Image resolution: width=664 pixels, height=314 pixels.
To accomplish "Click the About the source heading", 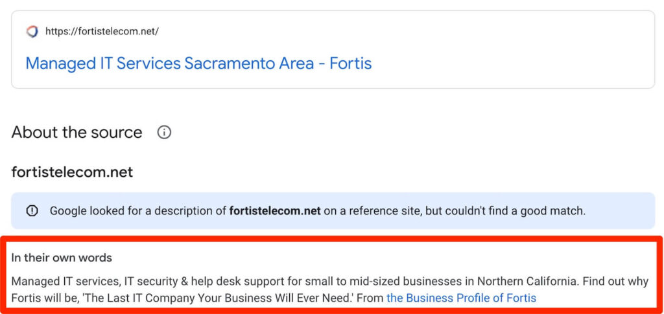I will pyautogui.click(x=77, y=133).
